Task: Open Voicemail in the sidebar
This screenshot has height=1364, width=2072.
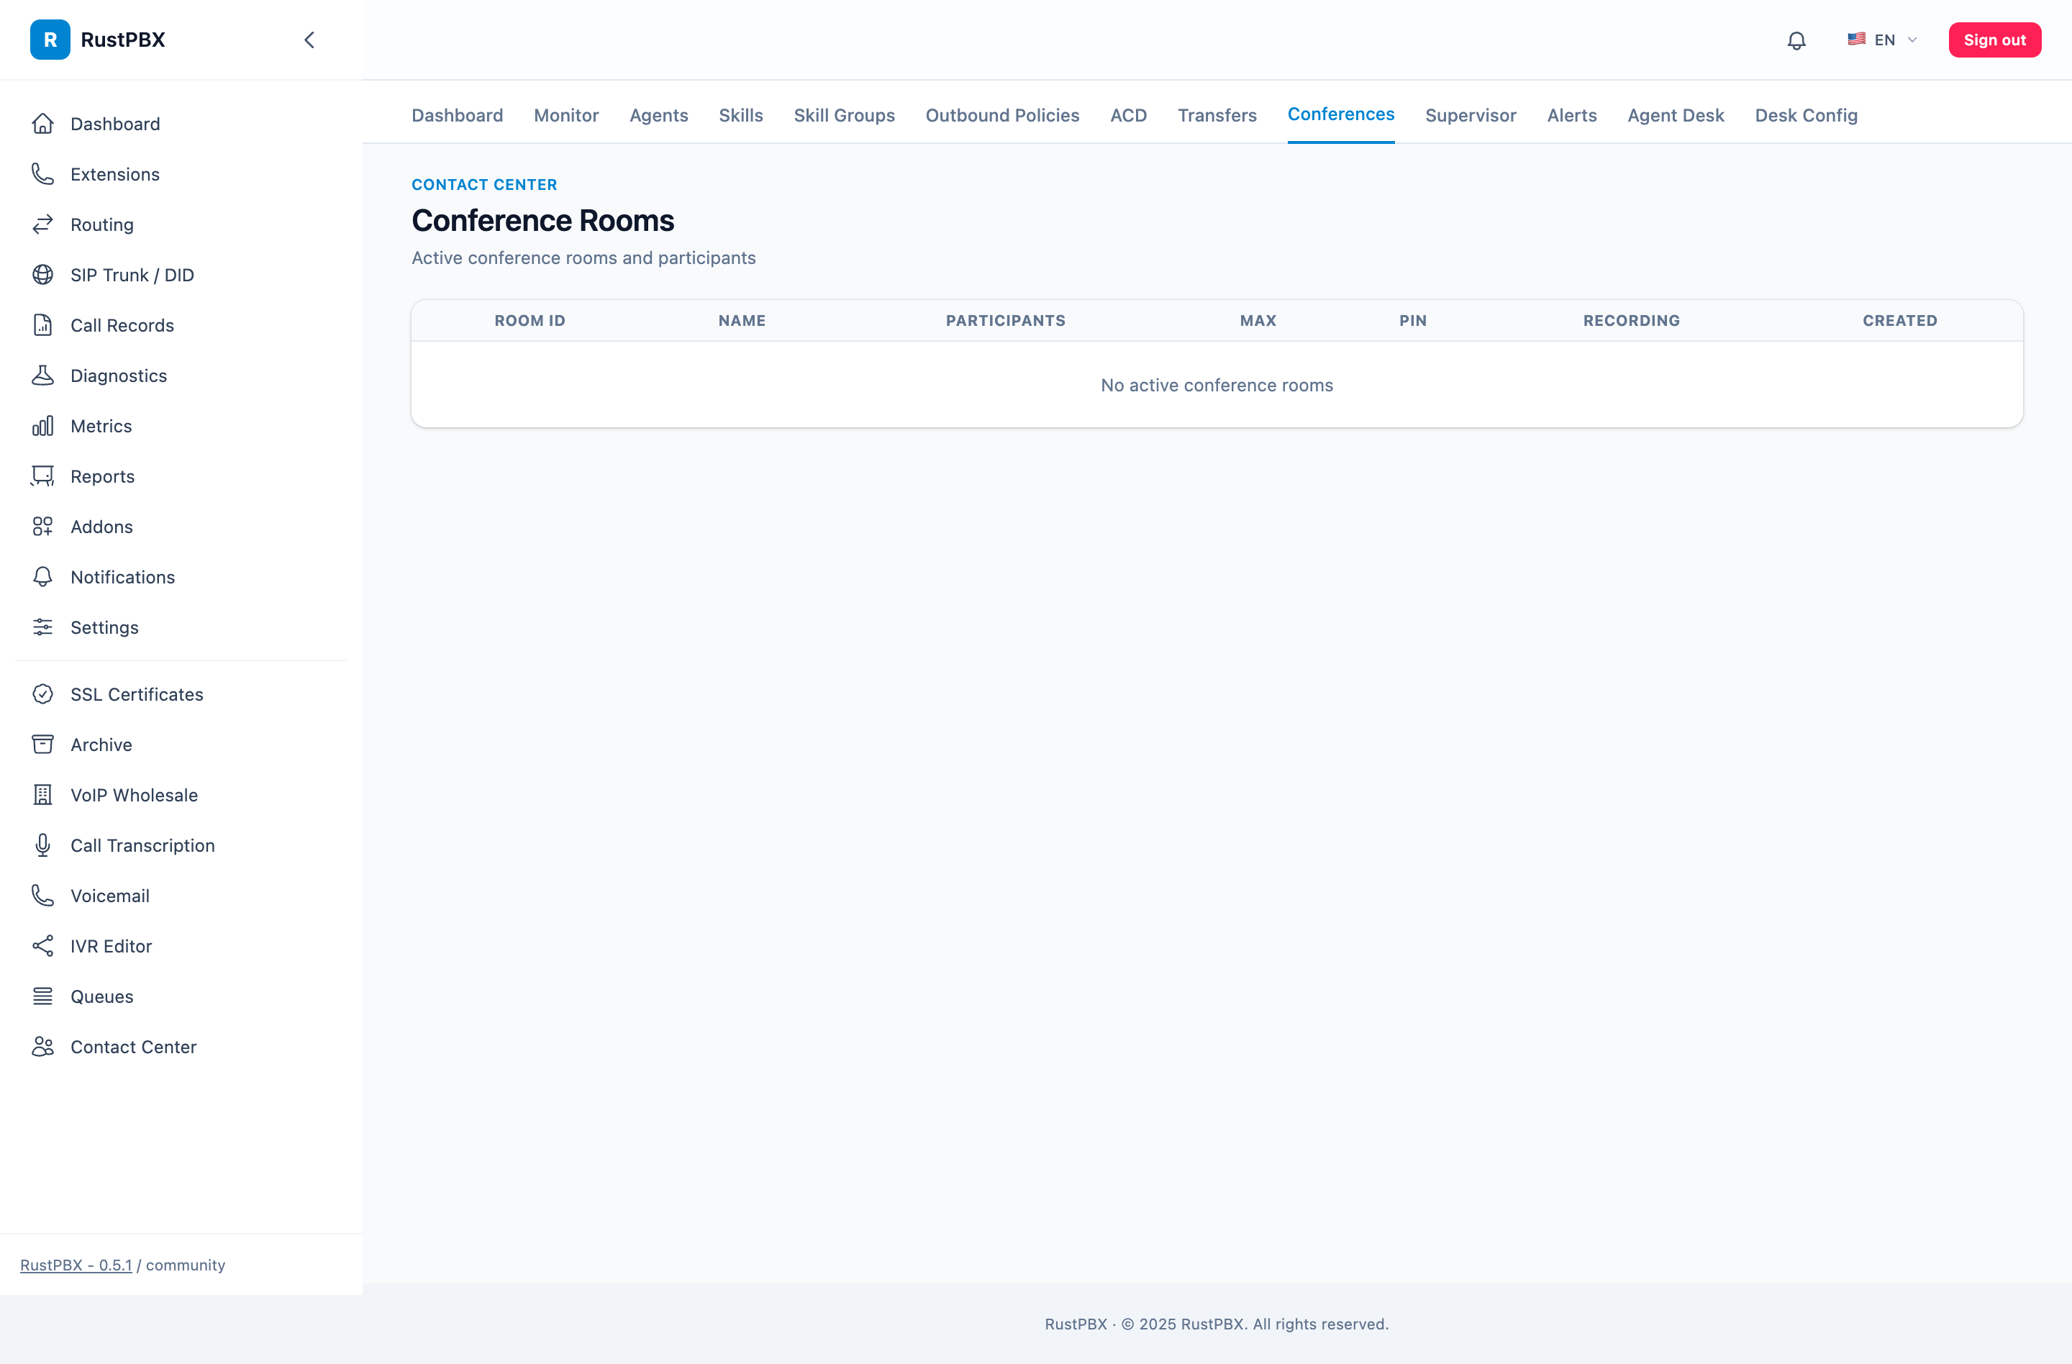Action: (x=181, y=896)
